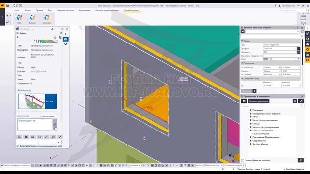Click the 'Показать выбранное' button
The width and height of the screenshot is (310, 174).
coord(259,101)
